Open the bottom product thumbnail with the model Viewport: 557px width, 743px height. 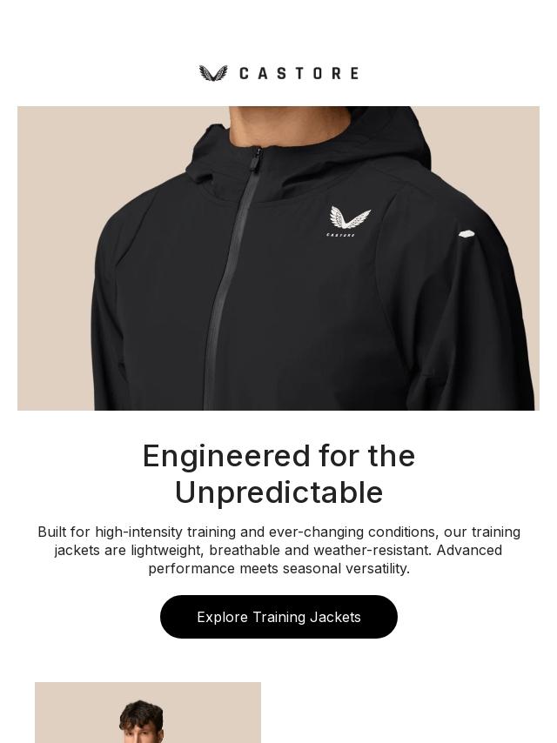(148, 713)
